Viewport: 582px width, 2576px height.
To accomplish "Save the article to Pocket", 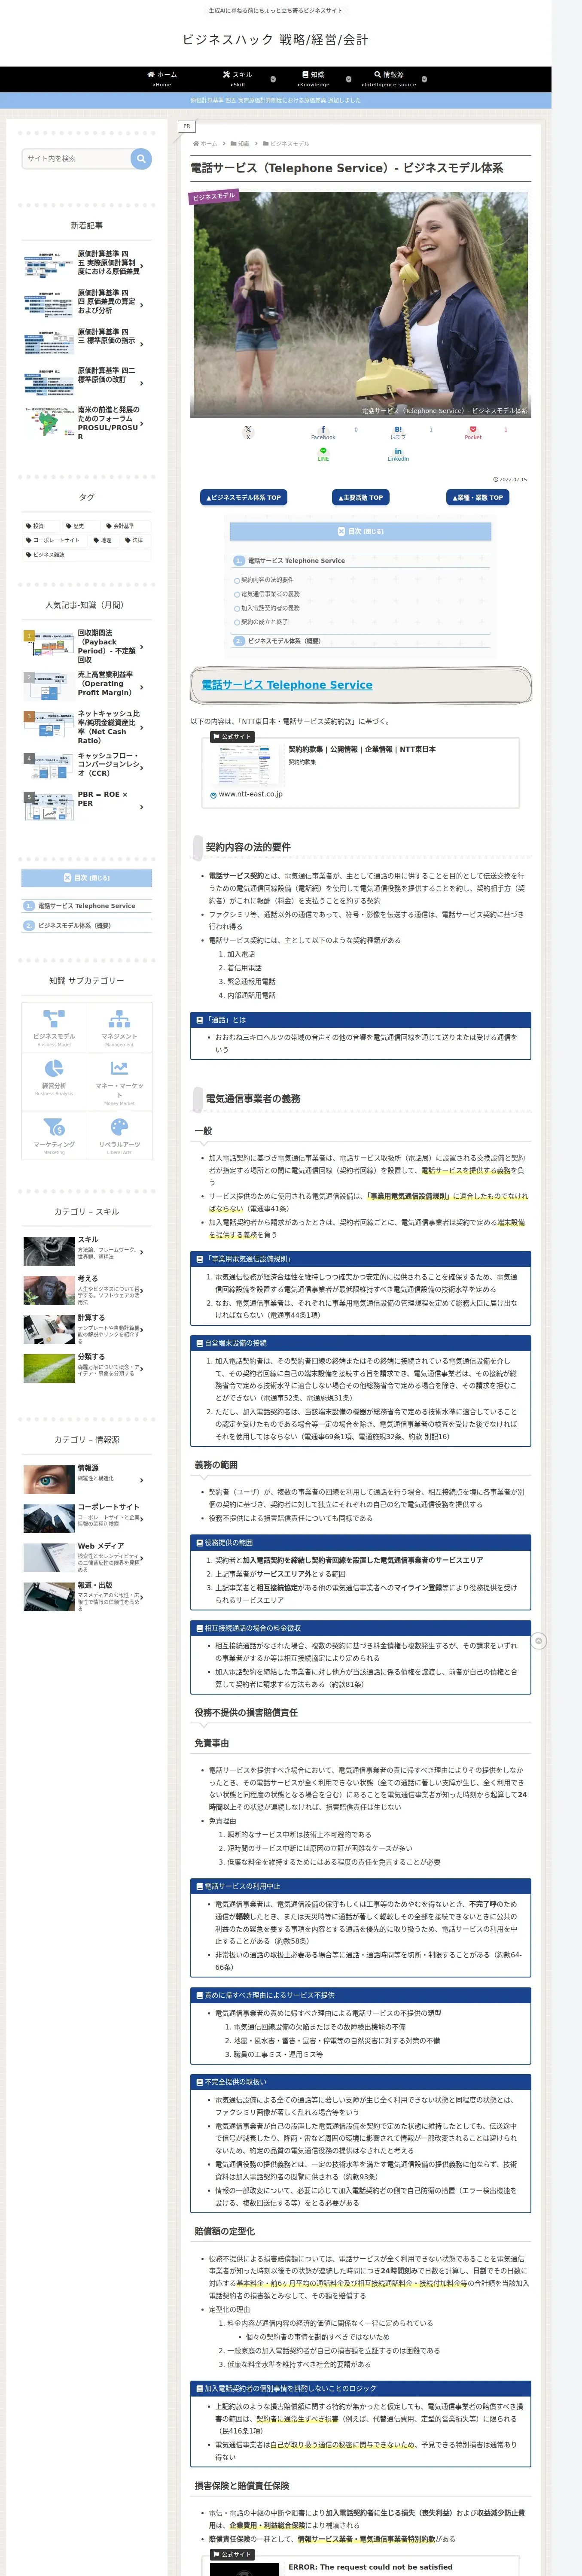I will click(473, 432).
